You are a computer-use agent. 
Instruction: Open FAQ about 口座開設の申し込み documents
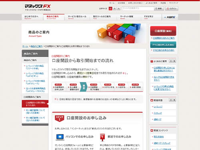pyautogui.click(x=164, y=69)
